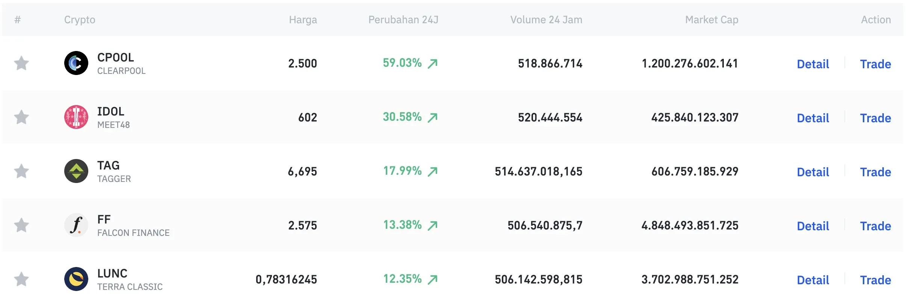Sort by the Market Cap column
This screenshot has width=906, height=303.
(x=712, y=19)
